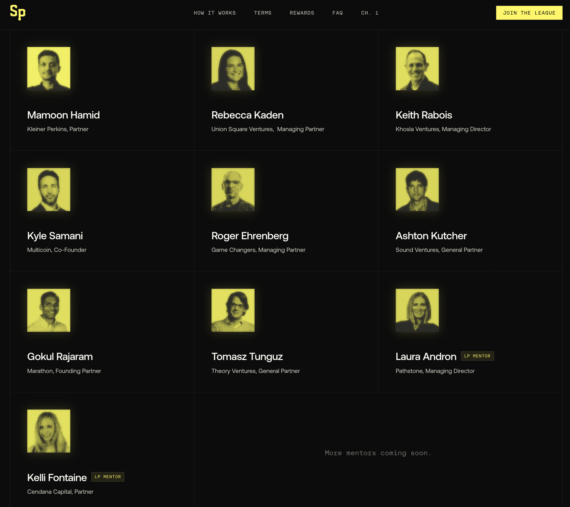Select Kelli Fontaine's photo
The height and width of the screenshot is (507, 570).
click(49, 431)
